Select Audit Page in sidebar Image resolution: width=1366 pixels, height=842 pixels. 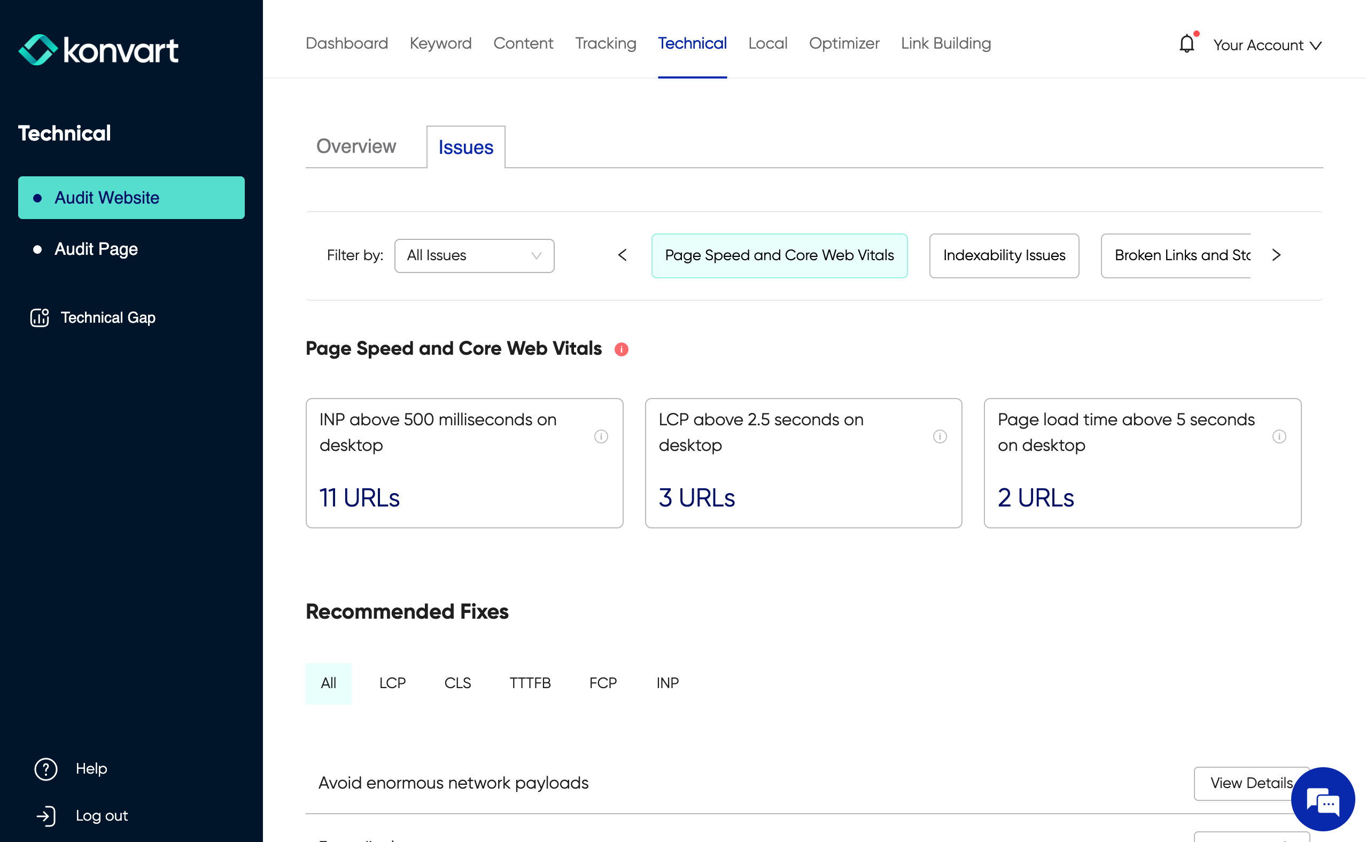tap(96, 249)
